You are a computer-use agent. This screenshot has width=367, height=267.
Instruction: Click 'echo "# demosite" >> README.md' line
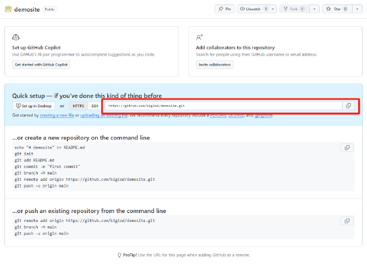coord(49,147)
